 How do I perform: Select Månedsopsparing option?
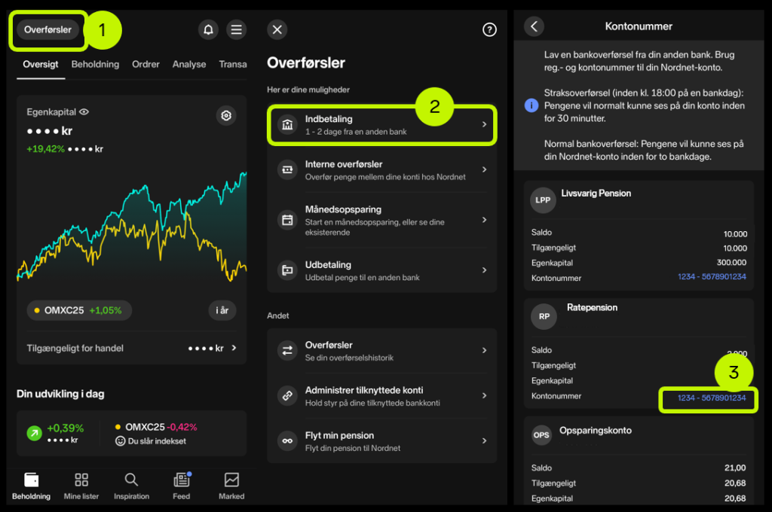(x=381, y=220)
